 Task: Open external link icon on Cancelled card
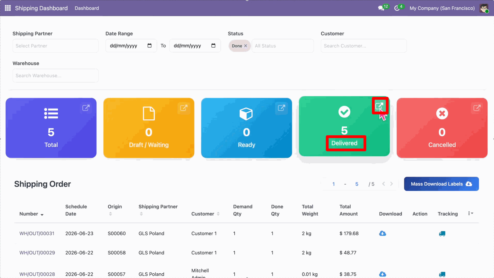477,108
